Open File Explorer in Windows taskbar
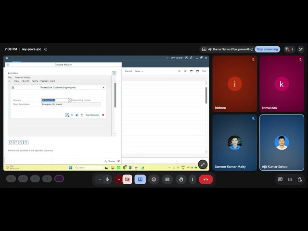Screen dimensions: 308x231 point(113,167)
